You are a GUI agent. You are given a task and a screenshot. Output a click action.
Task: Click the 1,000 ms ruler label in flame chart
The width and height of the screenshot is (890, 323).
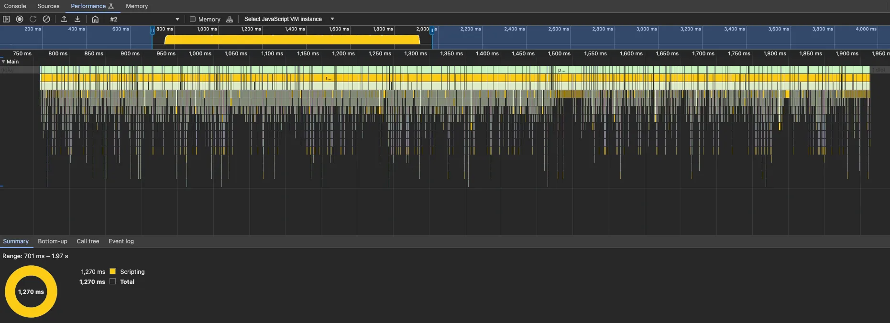pos(200,53)
